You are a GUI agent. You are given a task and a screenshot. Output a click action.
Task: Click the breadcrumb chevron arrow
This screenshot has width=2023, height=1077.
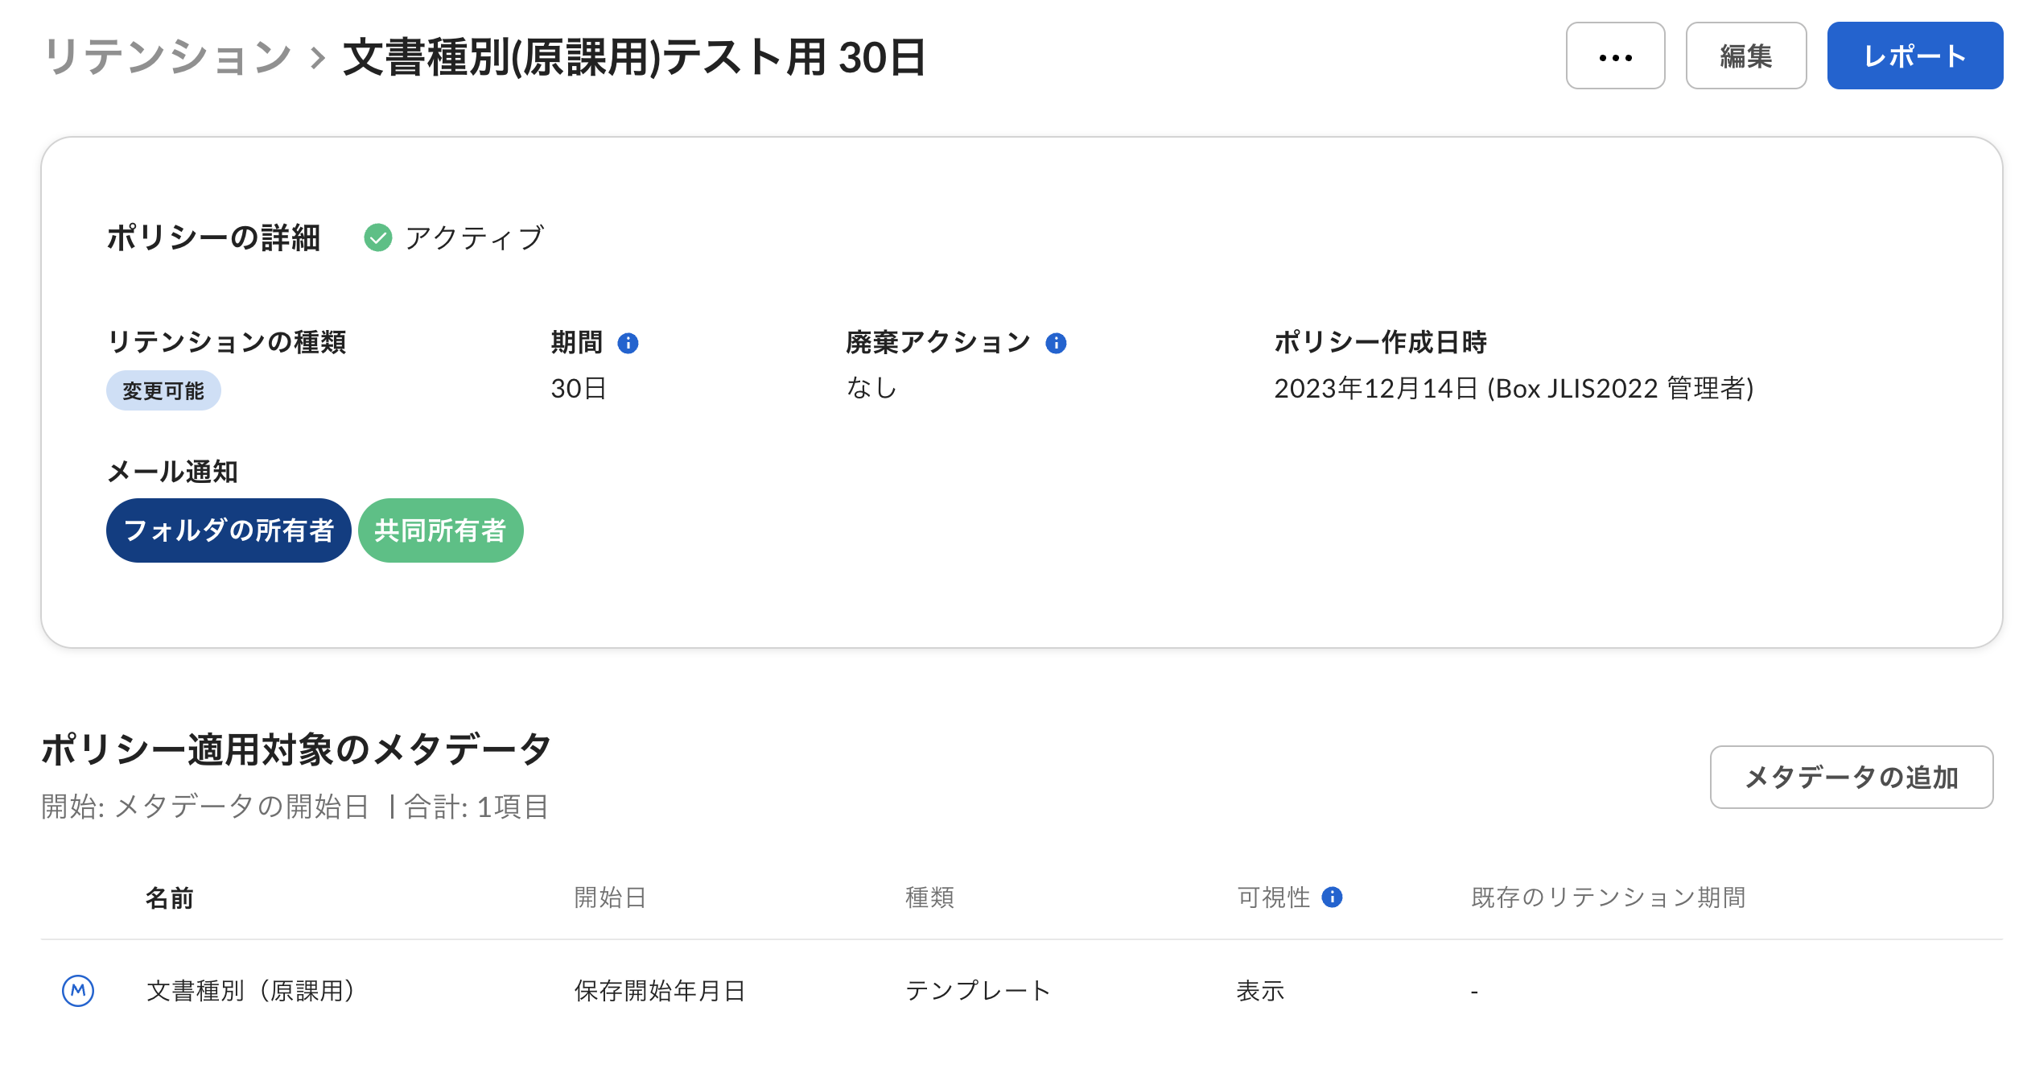tap(318, 58)
